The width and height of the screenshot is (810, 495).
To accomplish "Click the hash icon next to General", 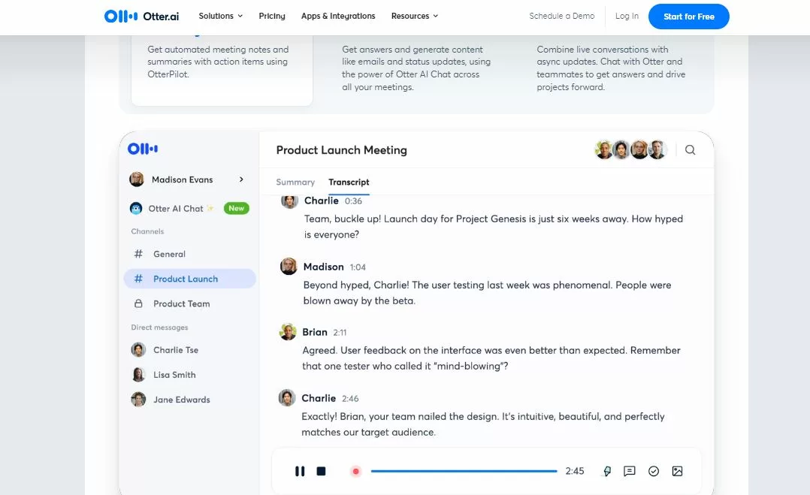I will [138, 254].
